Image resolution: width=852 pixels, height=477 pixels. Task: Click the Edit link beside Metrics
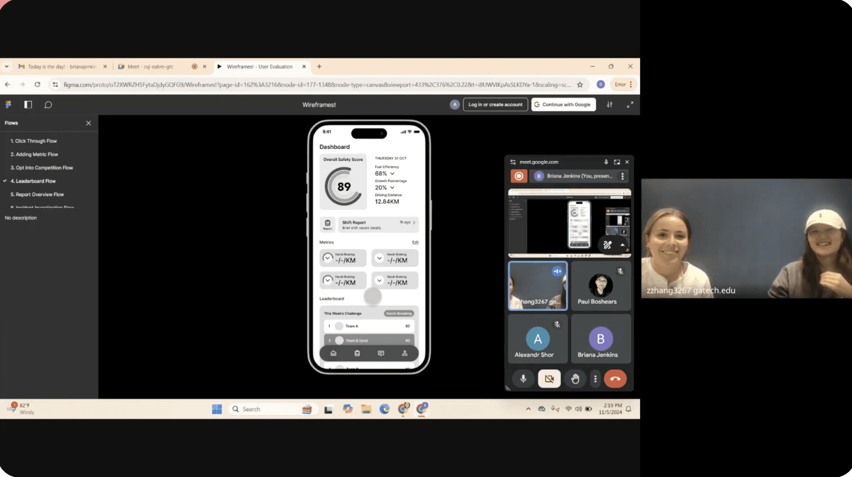(x=415, y=242)
